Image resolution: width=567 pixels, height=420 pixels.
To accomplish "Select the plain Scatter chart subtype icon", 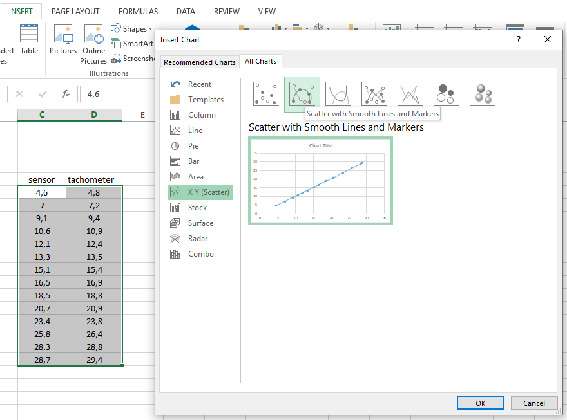I will [266, 94].
